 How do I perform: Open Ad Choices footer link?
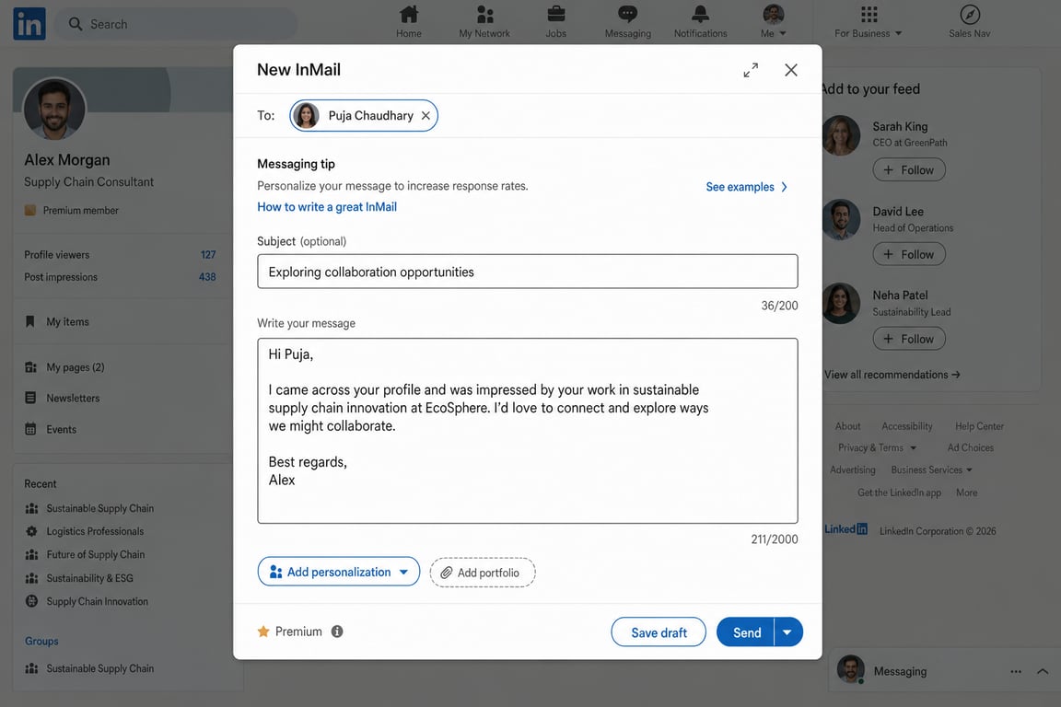(x=971, y=448)
